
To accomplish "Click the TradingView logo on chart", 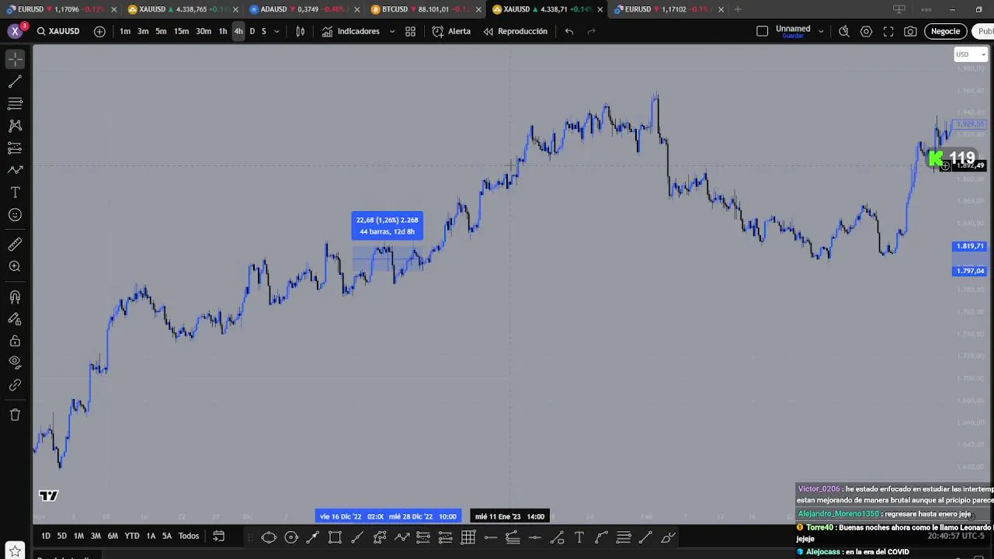I will pos(48,495).
